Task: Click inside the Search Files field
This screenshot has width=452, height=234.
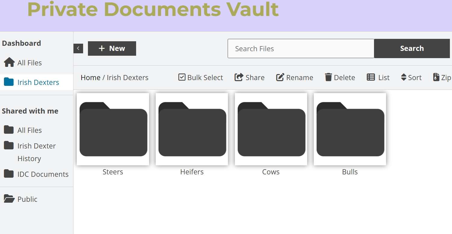Action: (x=300, y=48)
